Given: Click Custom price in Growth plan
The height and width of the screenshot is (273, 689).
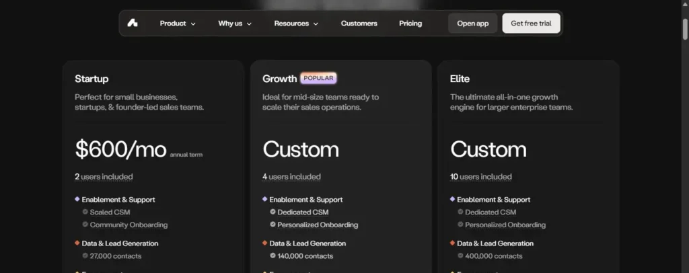Looking at the screenshot, I should click(x=301, y=149).
